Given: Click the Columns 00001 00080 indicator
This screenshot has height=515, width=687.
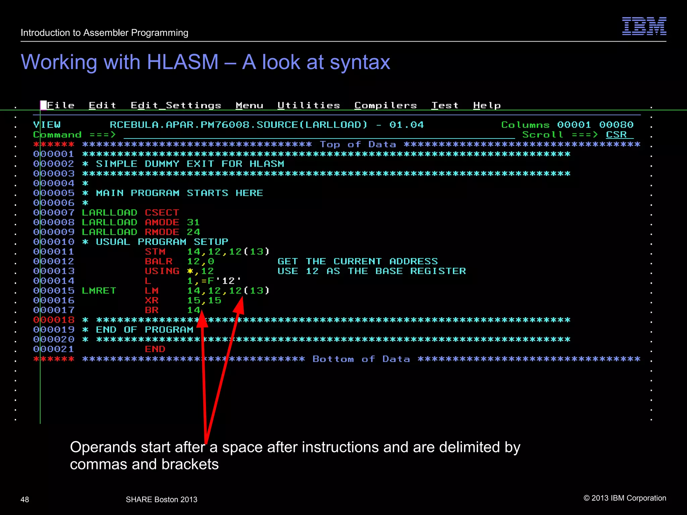Looking at the screenshot, I should click(x=568, y=125).
